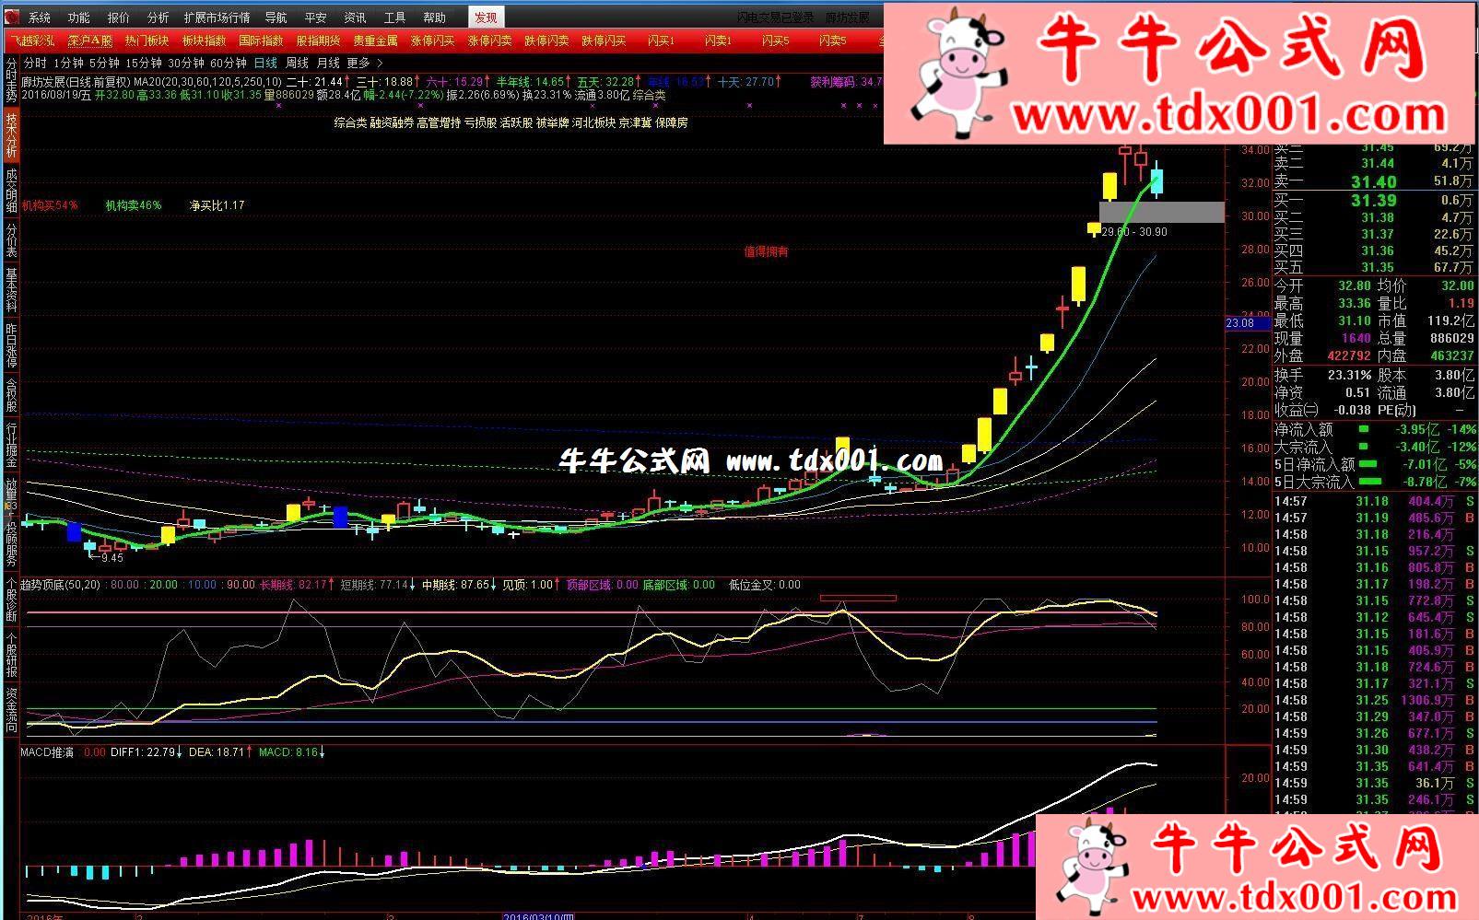Click the MACD推演 indicator label

pyautogui.click(x=47, y=752)
